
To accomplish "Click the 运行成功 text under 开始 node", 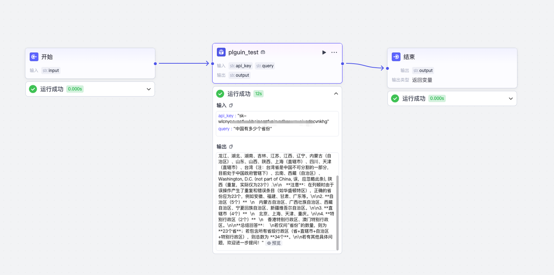I will pos(52,89).
